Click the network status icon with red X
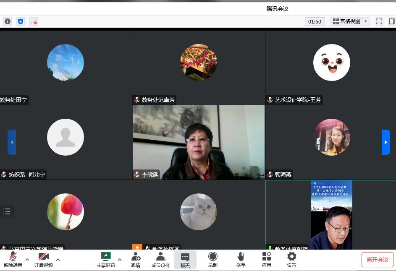The image size is (396, 271). point(34,21)
